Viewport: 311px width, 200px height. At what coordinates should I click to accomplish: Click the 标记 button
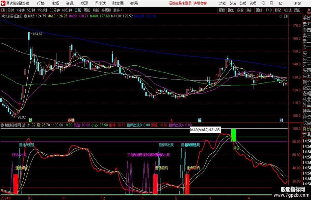(x=278, y=10)
